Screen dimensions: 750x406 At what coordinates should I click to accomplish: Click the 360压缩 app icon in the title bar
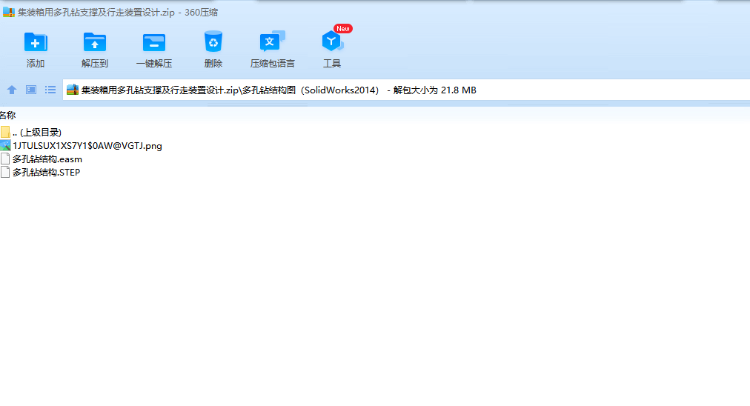[x=9, y=12]
